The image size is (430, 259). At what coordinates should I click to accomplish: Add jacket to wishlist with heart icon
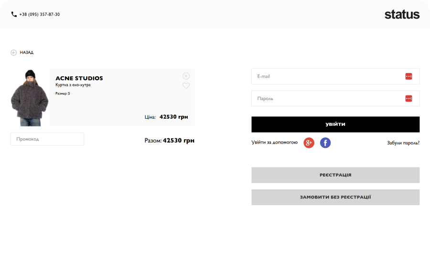(x=186, y=86)
